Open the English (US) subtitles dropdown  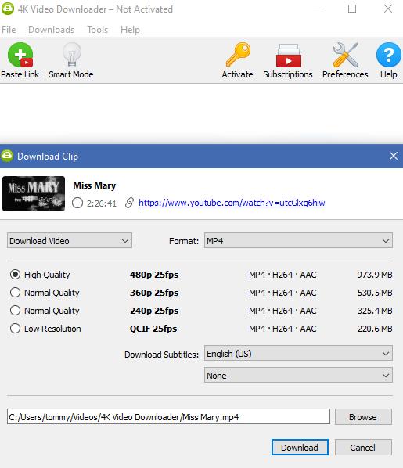[x=298, y=354]
